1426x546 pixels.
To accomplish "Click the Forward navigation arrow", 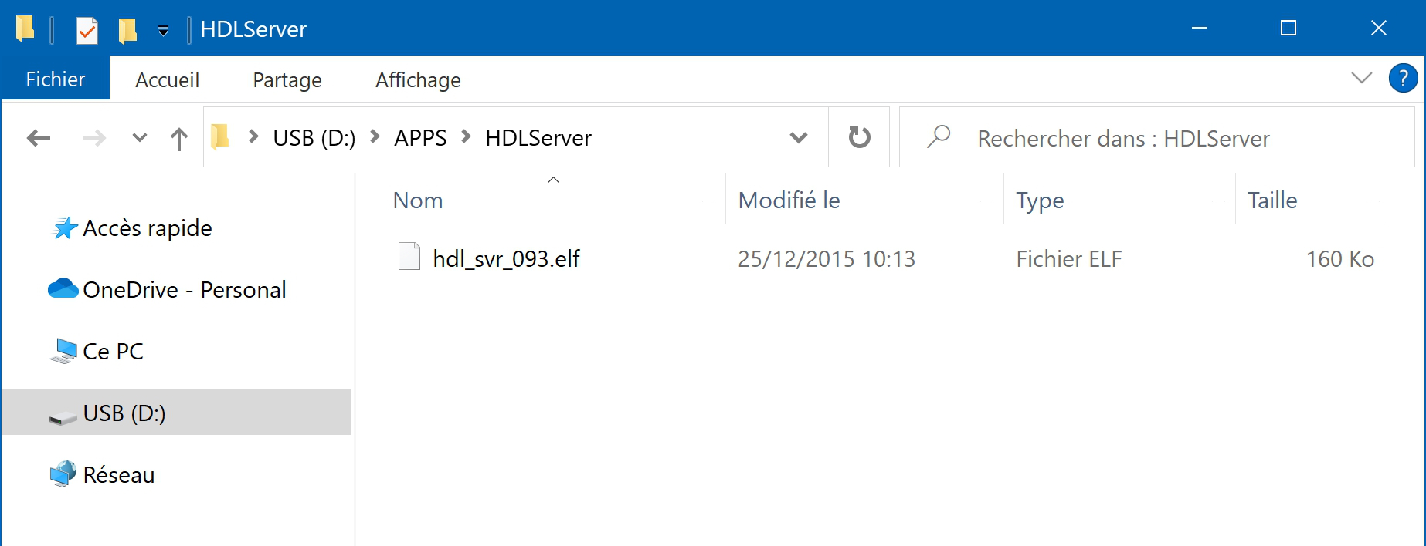I will tap(94, 138).
